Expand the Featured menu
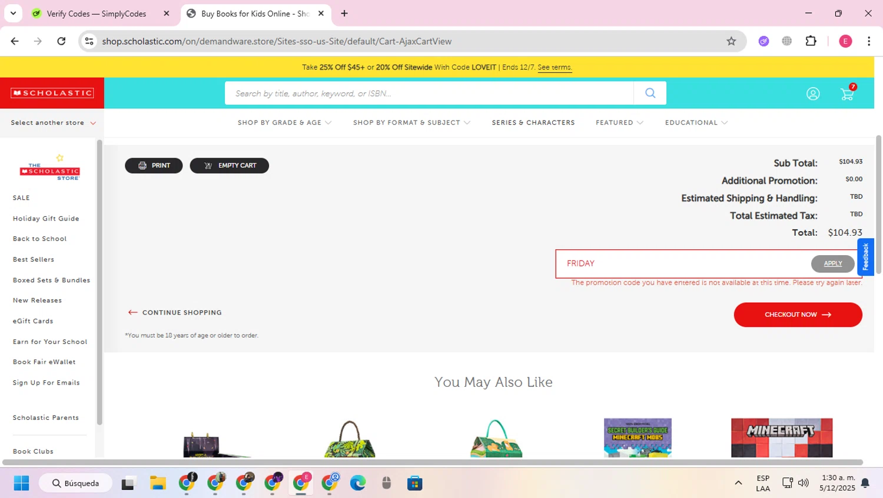 (619, 122)
